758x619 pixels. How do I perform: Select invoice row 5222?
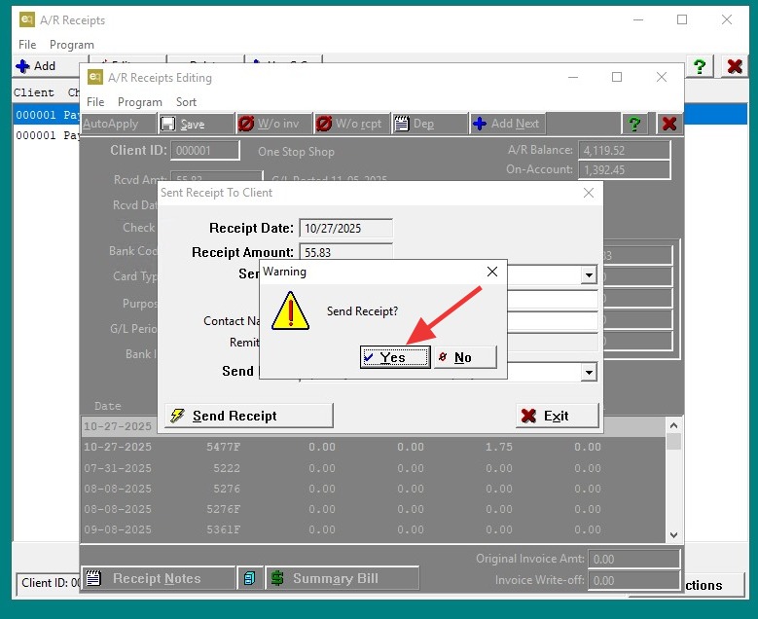pos(374,468)
